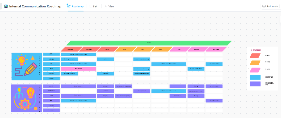This screenshot has height=118, width=281.
Task: Select the April month header
Action: coord(125,49)
